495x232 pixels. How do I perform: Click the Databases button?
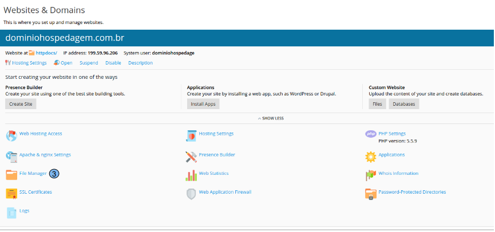point(404,104)
